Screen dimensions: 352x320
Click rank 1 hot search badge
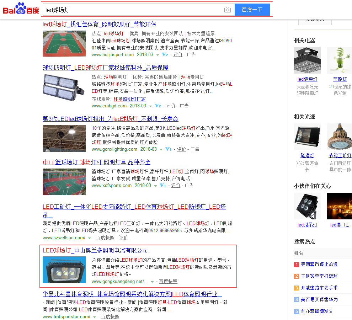coord(297,264)
